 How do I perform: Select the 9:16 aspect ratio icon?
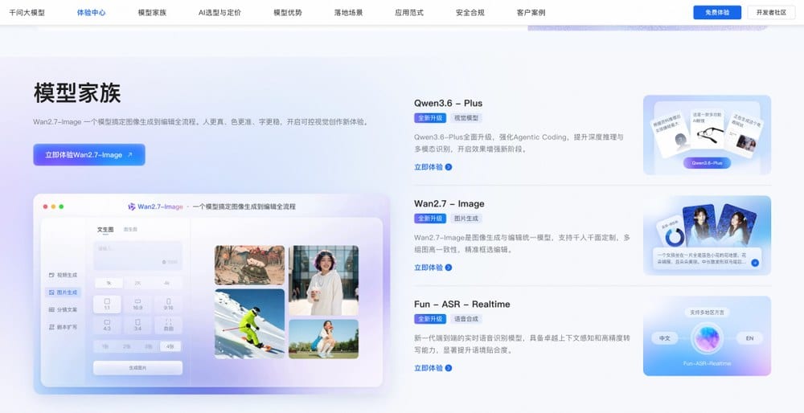pyautogui.click(x=168, y=301)
